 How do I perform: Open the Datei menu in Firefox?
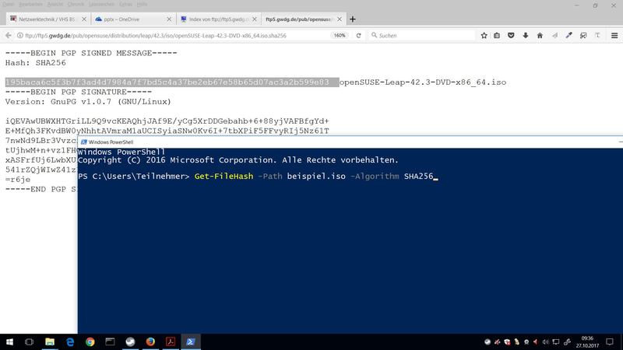tap(9, 5)
